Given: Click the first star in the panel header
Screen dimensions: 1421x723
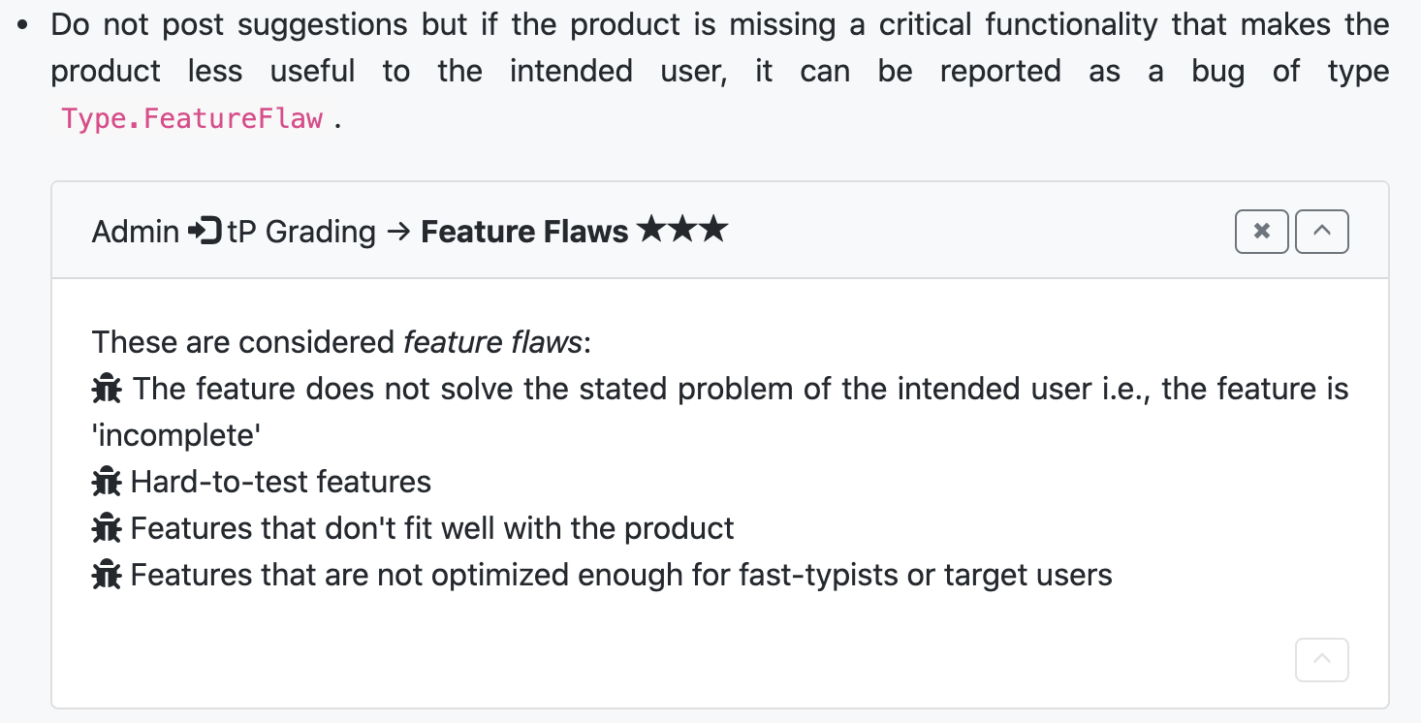Looking at the screenshot, I should (x=652, y=231).
